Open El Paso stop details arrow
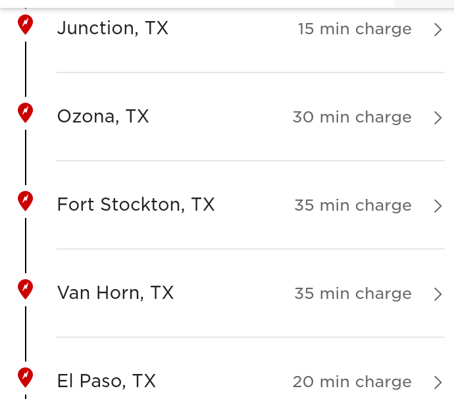Viewport: 454px width, 399px height. point(438,382)
